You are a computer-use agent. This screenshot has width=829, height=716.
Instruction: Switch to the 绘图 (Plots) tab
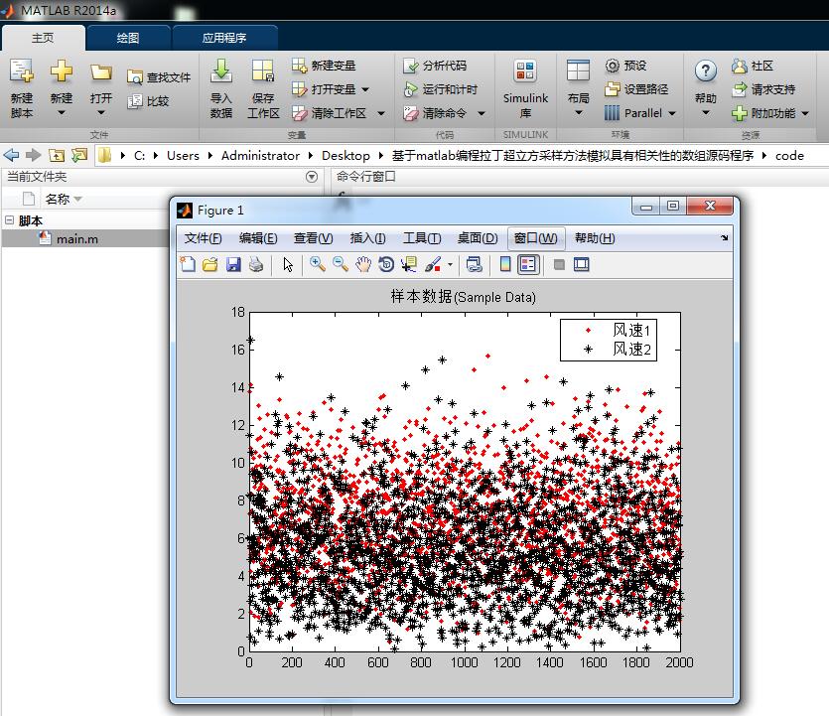128,38
